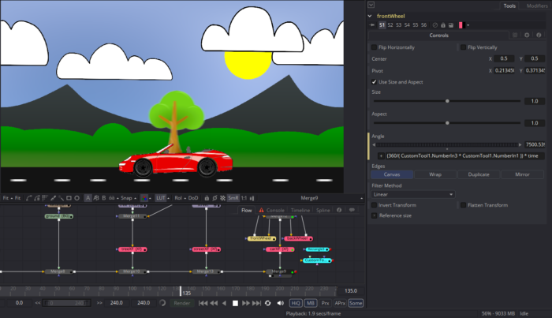
Task: Click the pass-through circle icon in tool header
Action: click(435, 25)
